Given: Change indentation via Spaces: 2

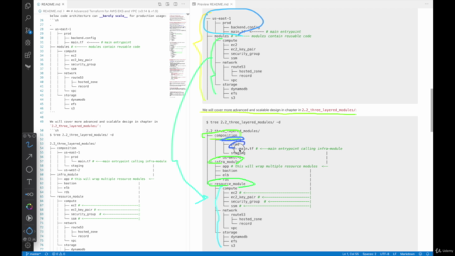Looking at the screenshot, I should point(369,254).
